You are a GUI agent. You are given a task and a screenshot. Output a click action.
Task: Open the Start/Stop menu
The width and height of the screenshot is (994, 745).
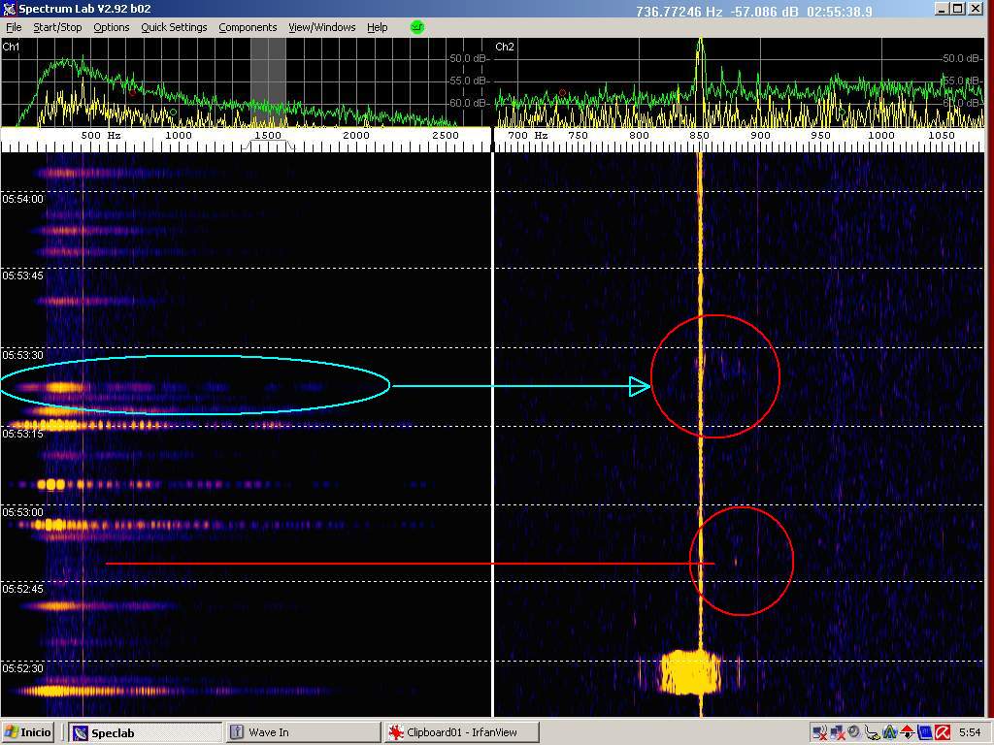pyautogui.click(x=57, y=27)
